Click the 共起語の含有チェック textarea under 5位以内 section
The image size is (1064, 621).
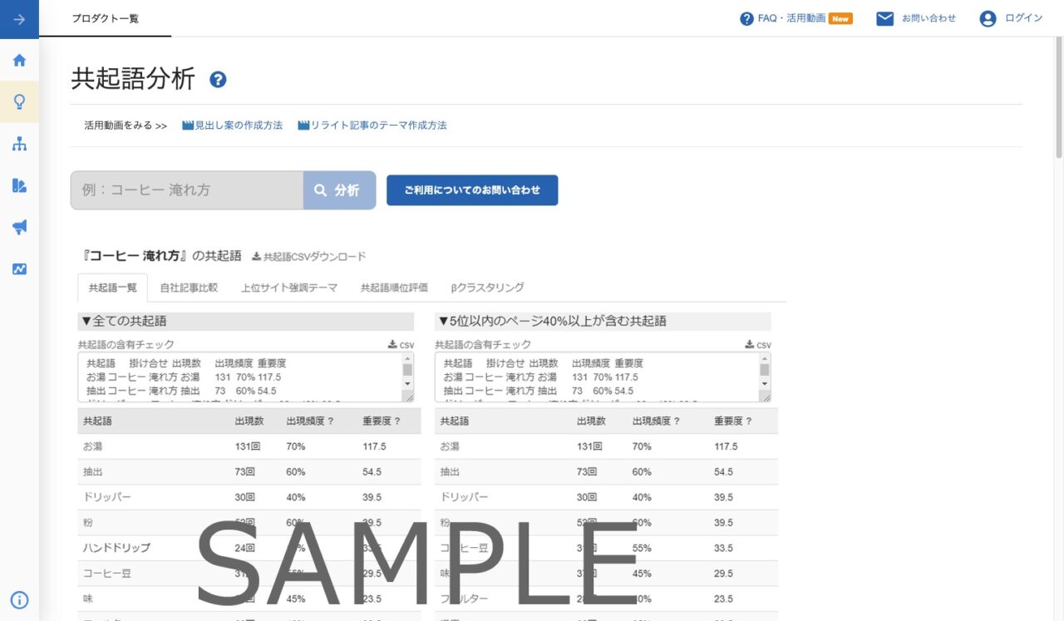pyautogui.click(x=603, y=377)
